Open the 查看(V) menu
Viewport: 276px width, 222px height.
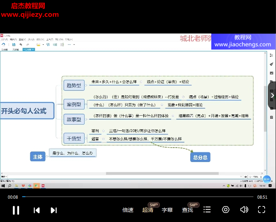click(22, 39)
